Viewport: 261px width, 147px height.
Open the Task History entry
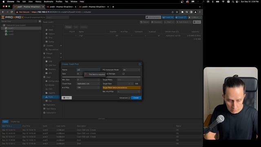coord(51,109)
